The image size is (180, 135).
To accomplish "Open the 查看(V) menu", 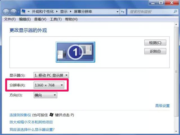I will tap(40, 19).
